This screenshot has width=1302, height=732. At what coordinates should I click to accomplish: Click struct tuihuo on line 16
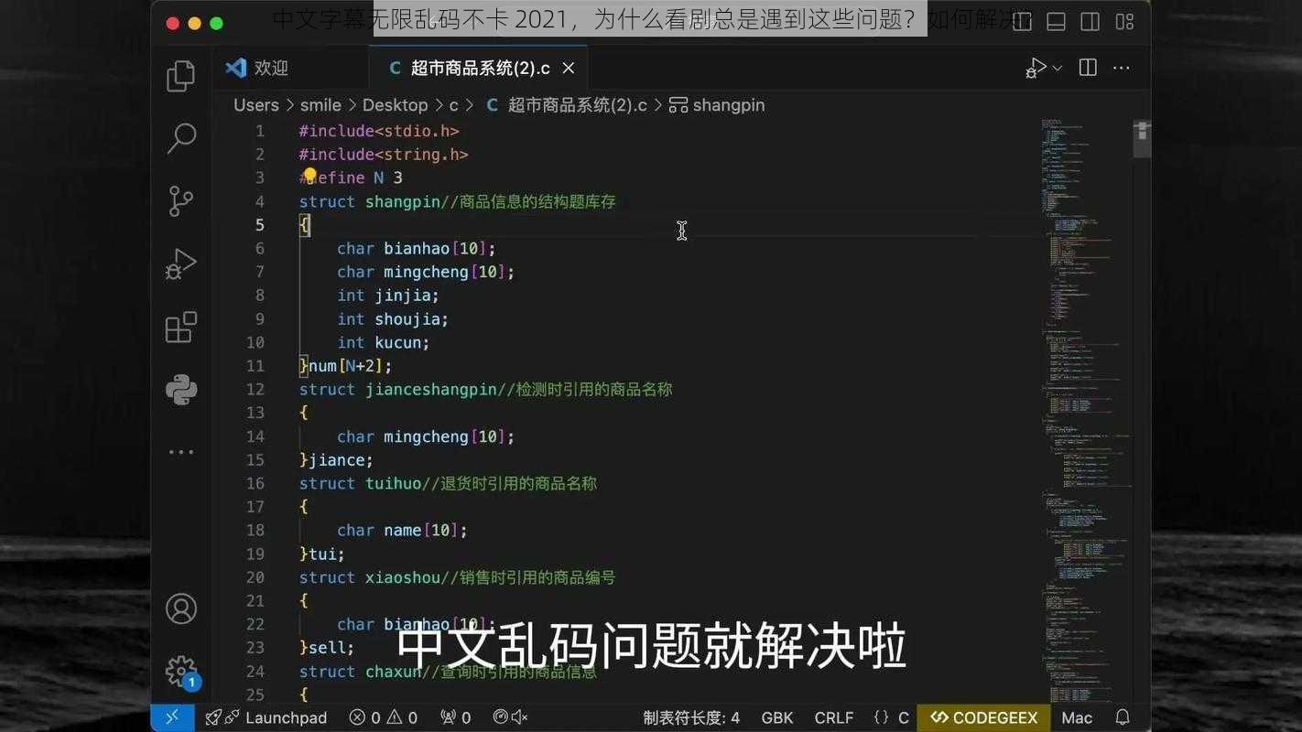coord(360,483)
